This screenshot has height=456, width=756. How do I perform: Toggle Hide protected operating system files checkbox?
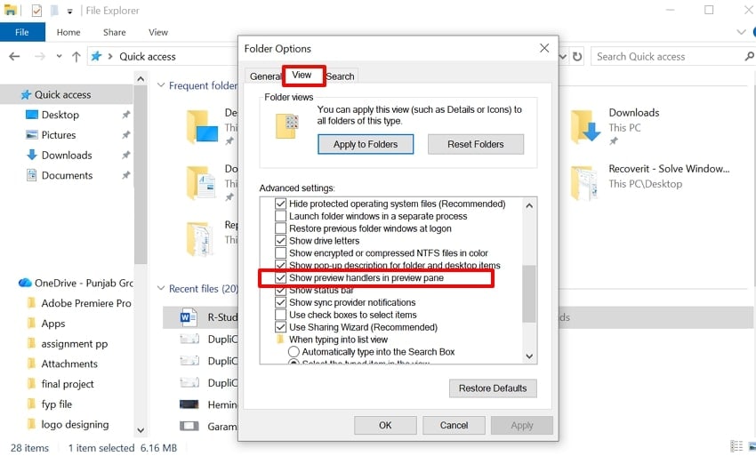[x=280, y=204]
